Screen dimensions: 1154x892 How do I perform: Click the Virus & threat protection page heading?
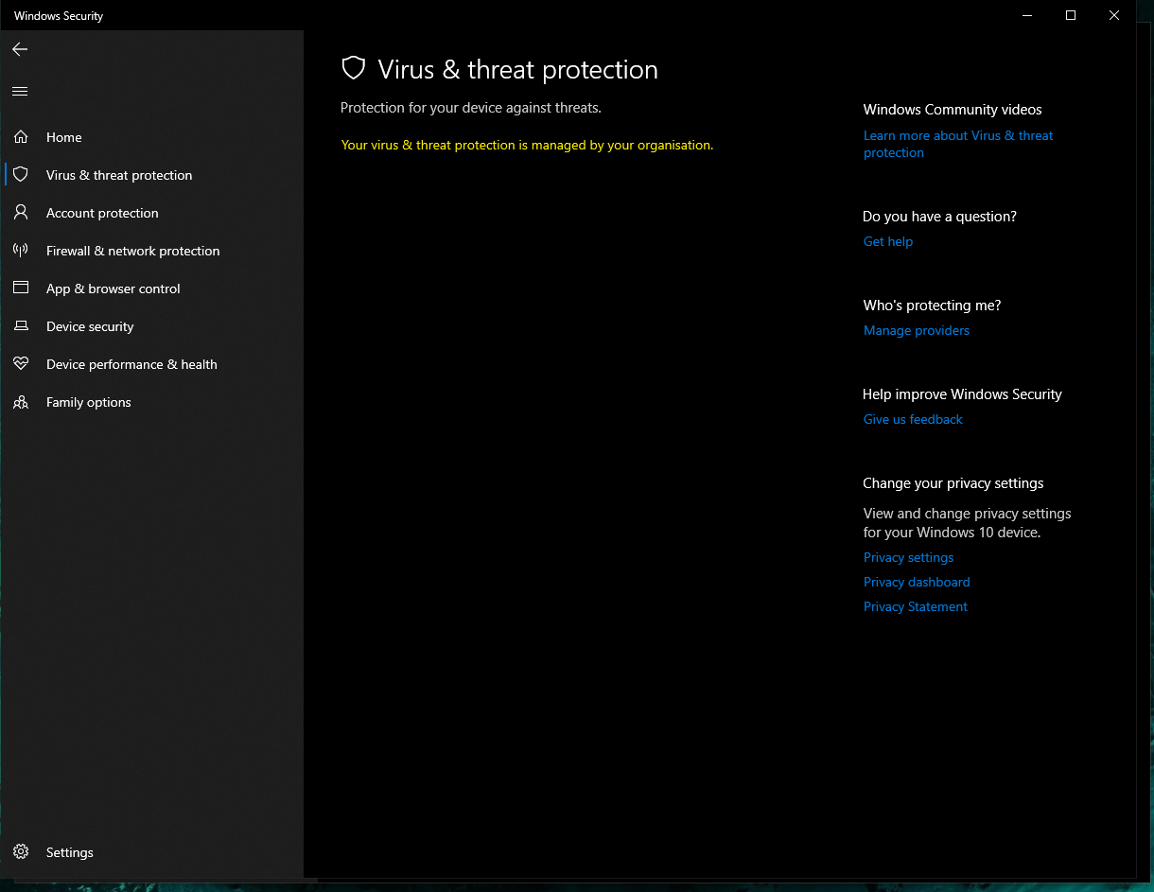coord(517,69)
